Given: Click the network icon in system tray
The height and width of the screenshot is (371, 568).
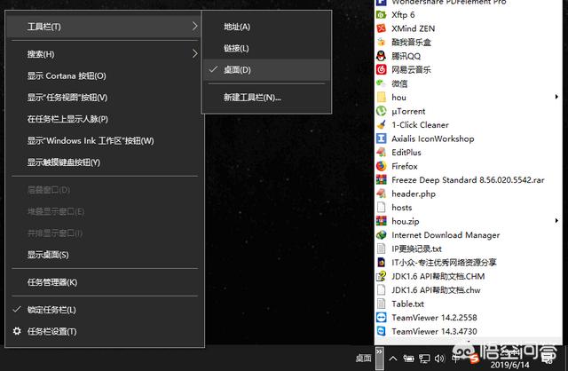Looking at the screenshot, I should [x=425, y=359].
